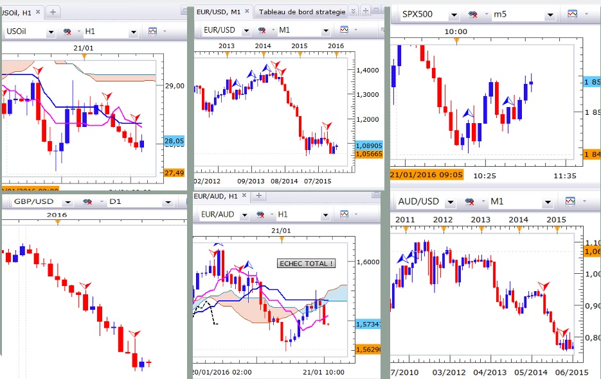Click the chart type icon on the USOil toolbar
The image size is (601, 379).
coord(152,30)
